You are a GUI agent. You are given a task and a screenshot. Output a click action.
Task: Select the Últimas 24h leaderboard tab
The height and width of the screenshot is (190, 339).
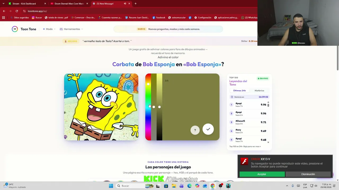[x=239, y=91]
